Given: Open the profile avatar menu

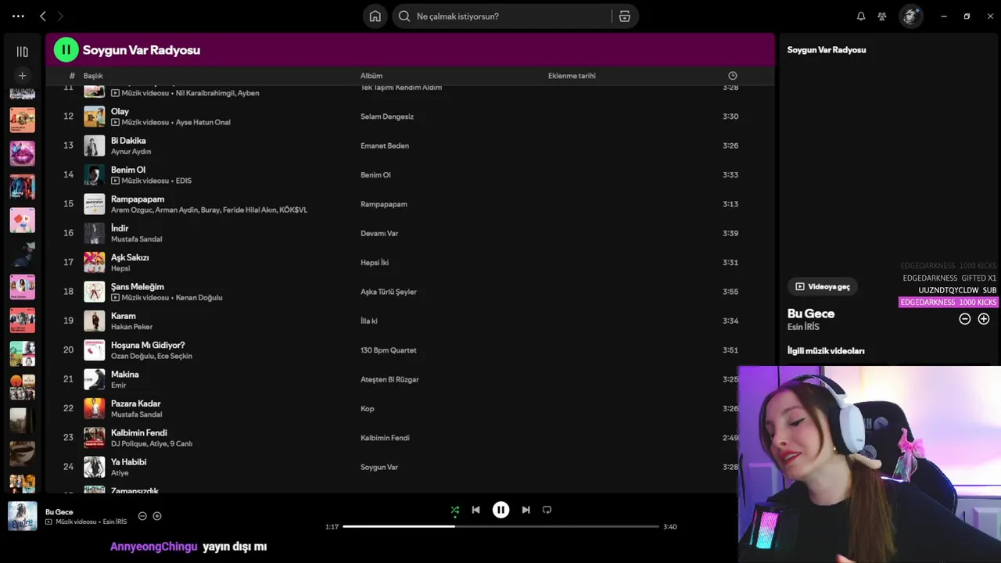Looking at the screenshot, I should click(910, 16).
